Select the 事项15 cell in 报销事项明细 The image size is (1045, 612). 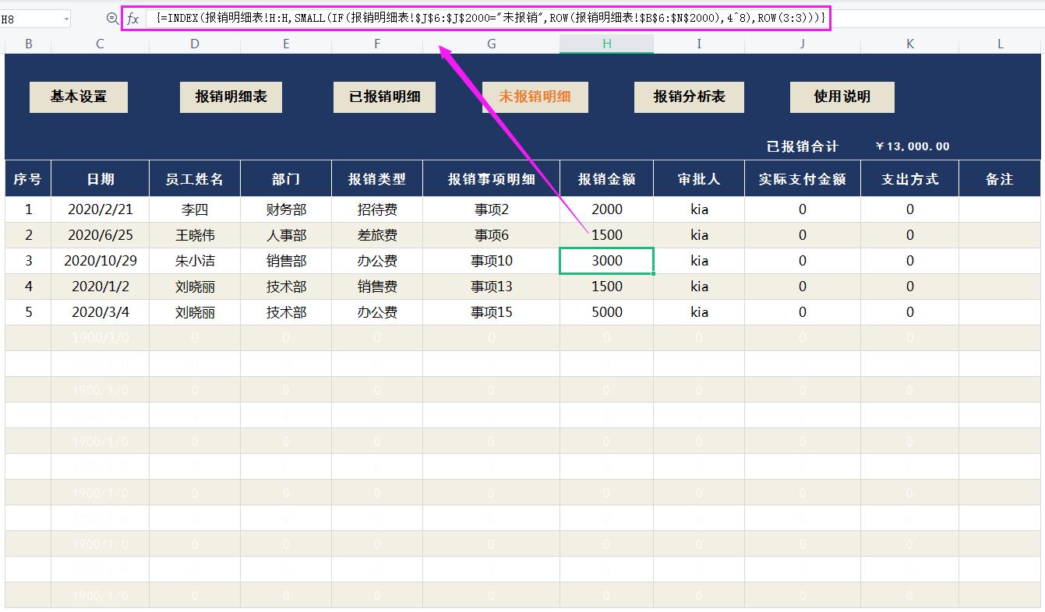click(x=491, y=312)
